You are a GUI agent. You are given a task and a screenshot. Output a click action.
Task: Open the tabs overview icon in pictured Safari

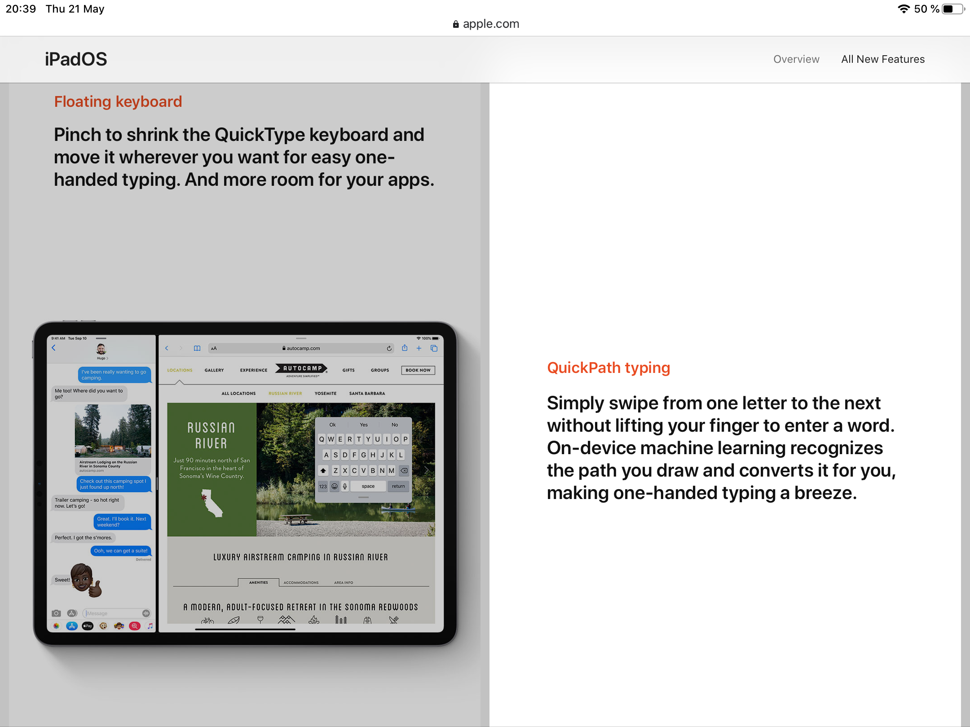point(434,348)
